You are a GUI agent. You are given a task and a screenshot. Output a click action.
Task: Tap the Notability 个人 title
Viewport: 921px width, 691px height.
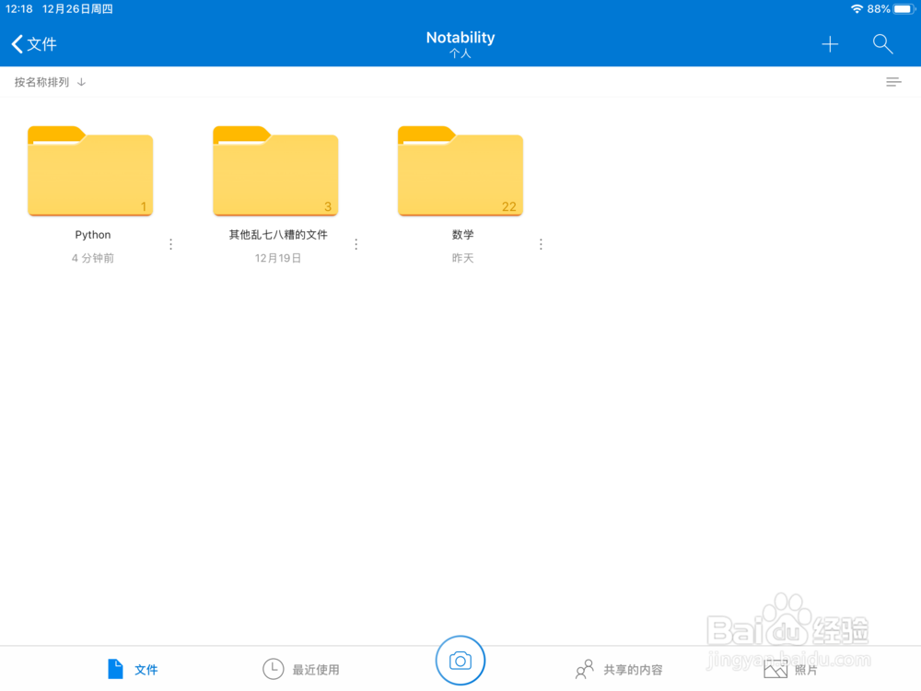(460, 44)
